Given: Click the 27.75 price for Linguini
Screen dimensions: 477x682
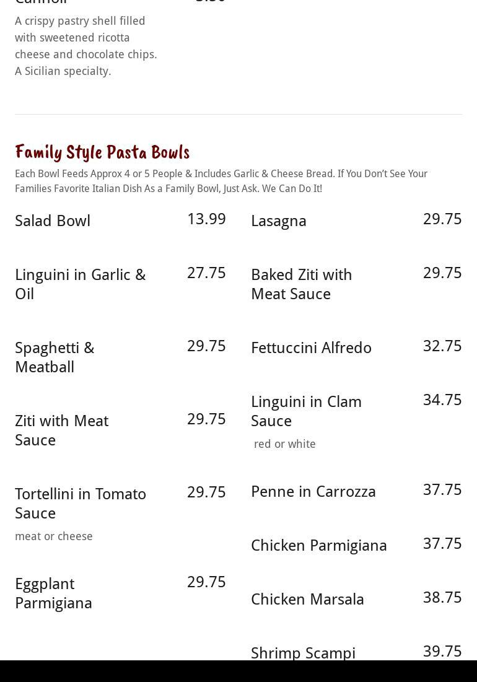Looking at the screenshot, I should [x=206, y=273].
